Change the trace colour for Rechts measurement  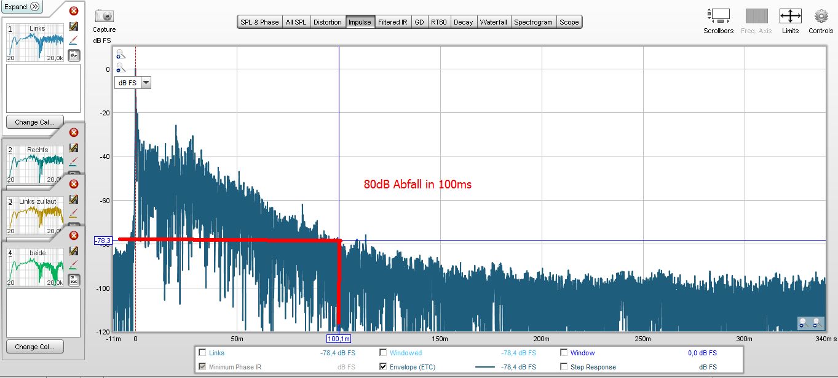pos(74,162)
